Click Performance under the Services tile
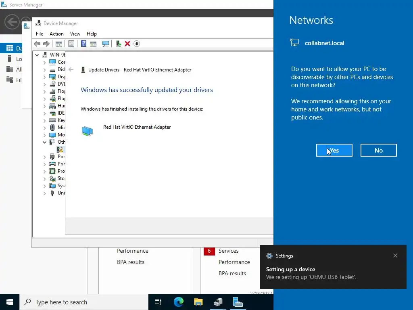The image size is (413, 310). [x=234, y=262]
